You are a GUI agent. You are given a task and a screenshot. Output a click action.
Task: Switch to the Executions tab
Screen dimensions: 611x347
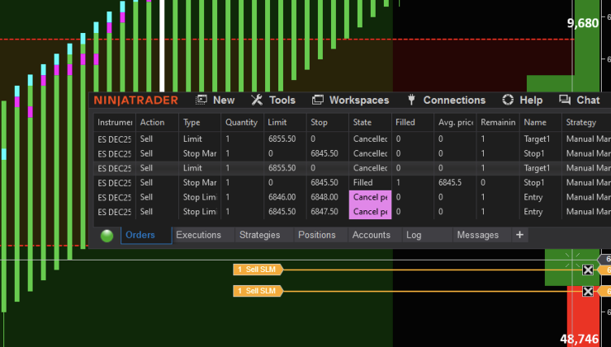click(x=198, y=235)
